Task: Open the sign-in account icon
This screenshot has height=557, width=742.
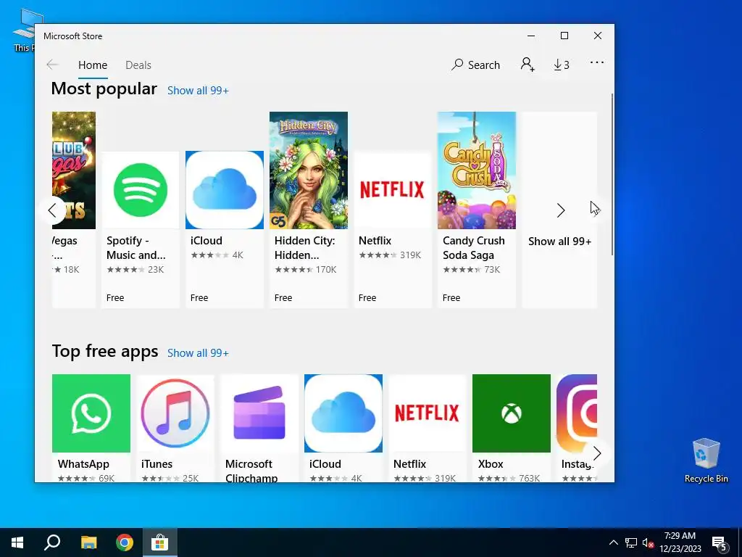Action: [x=528, y=65]
